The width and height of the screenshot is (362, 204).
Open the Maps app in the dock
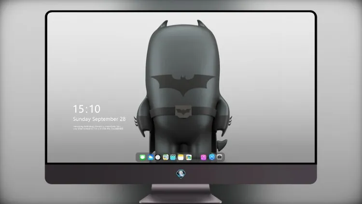click(166, 157)
